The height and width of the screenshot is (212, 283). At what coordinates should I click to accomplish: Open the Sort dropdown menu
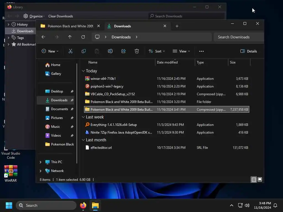point(156,51)
